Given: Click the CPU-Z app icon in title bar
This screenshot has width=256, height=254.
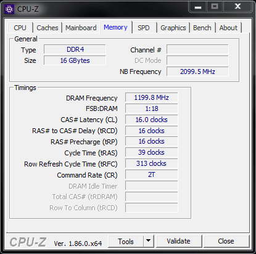Looking at the screenshot, I should (x=9, y=9).
